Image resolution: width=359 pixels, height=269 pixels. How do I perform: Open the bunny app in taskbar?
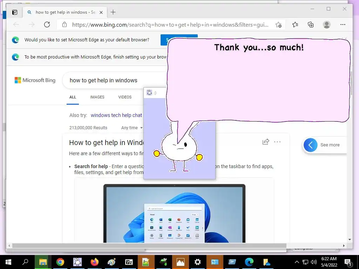[x=77, y=262]
